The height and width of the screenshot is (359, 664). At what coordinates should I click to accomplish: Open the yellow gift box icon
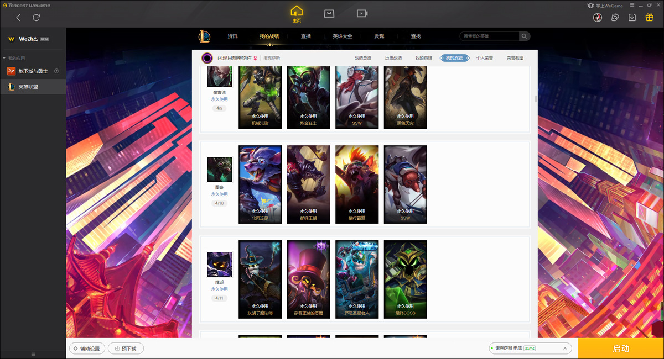(x=650, y=18)
